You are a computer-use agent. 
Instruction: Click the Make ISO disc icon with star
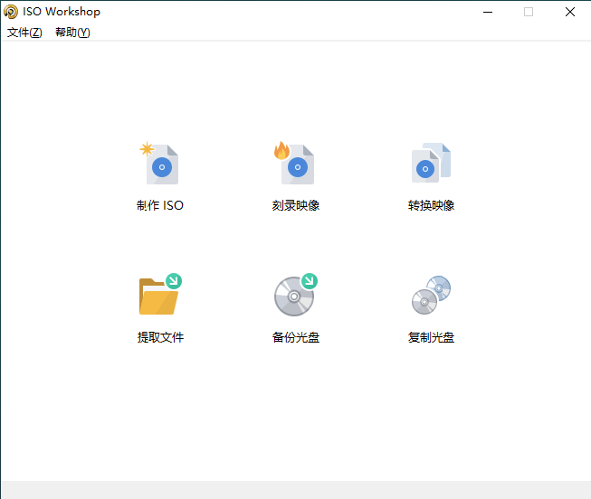(160, 165)
